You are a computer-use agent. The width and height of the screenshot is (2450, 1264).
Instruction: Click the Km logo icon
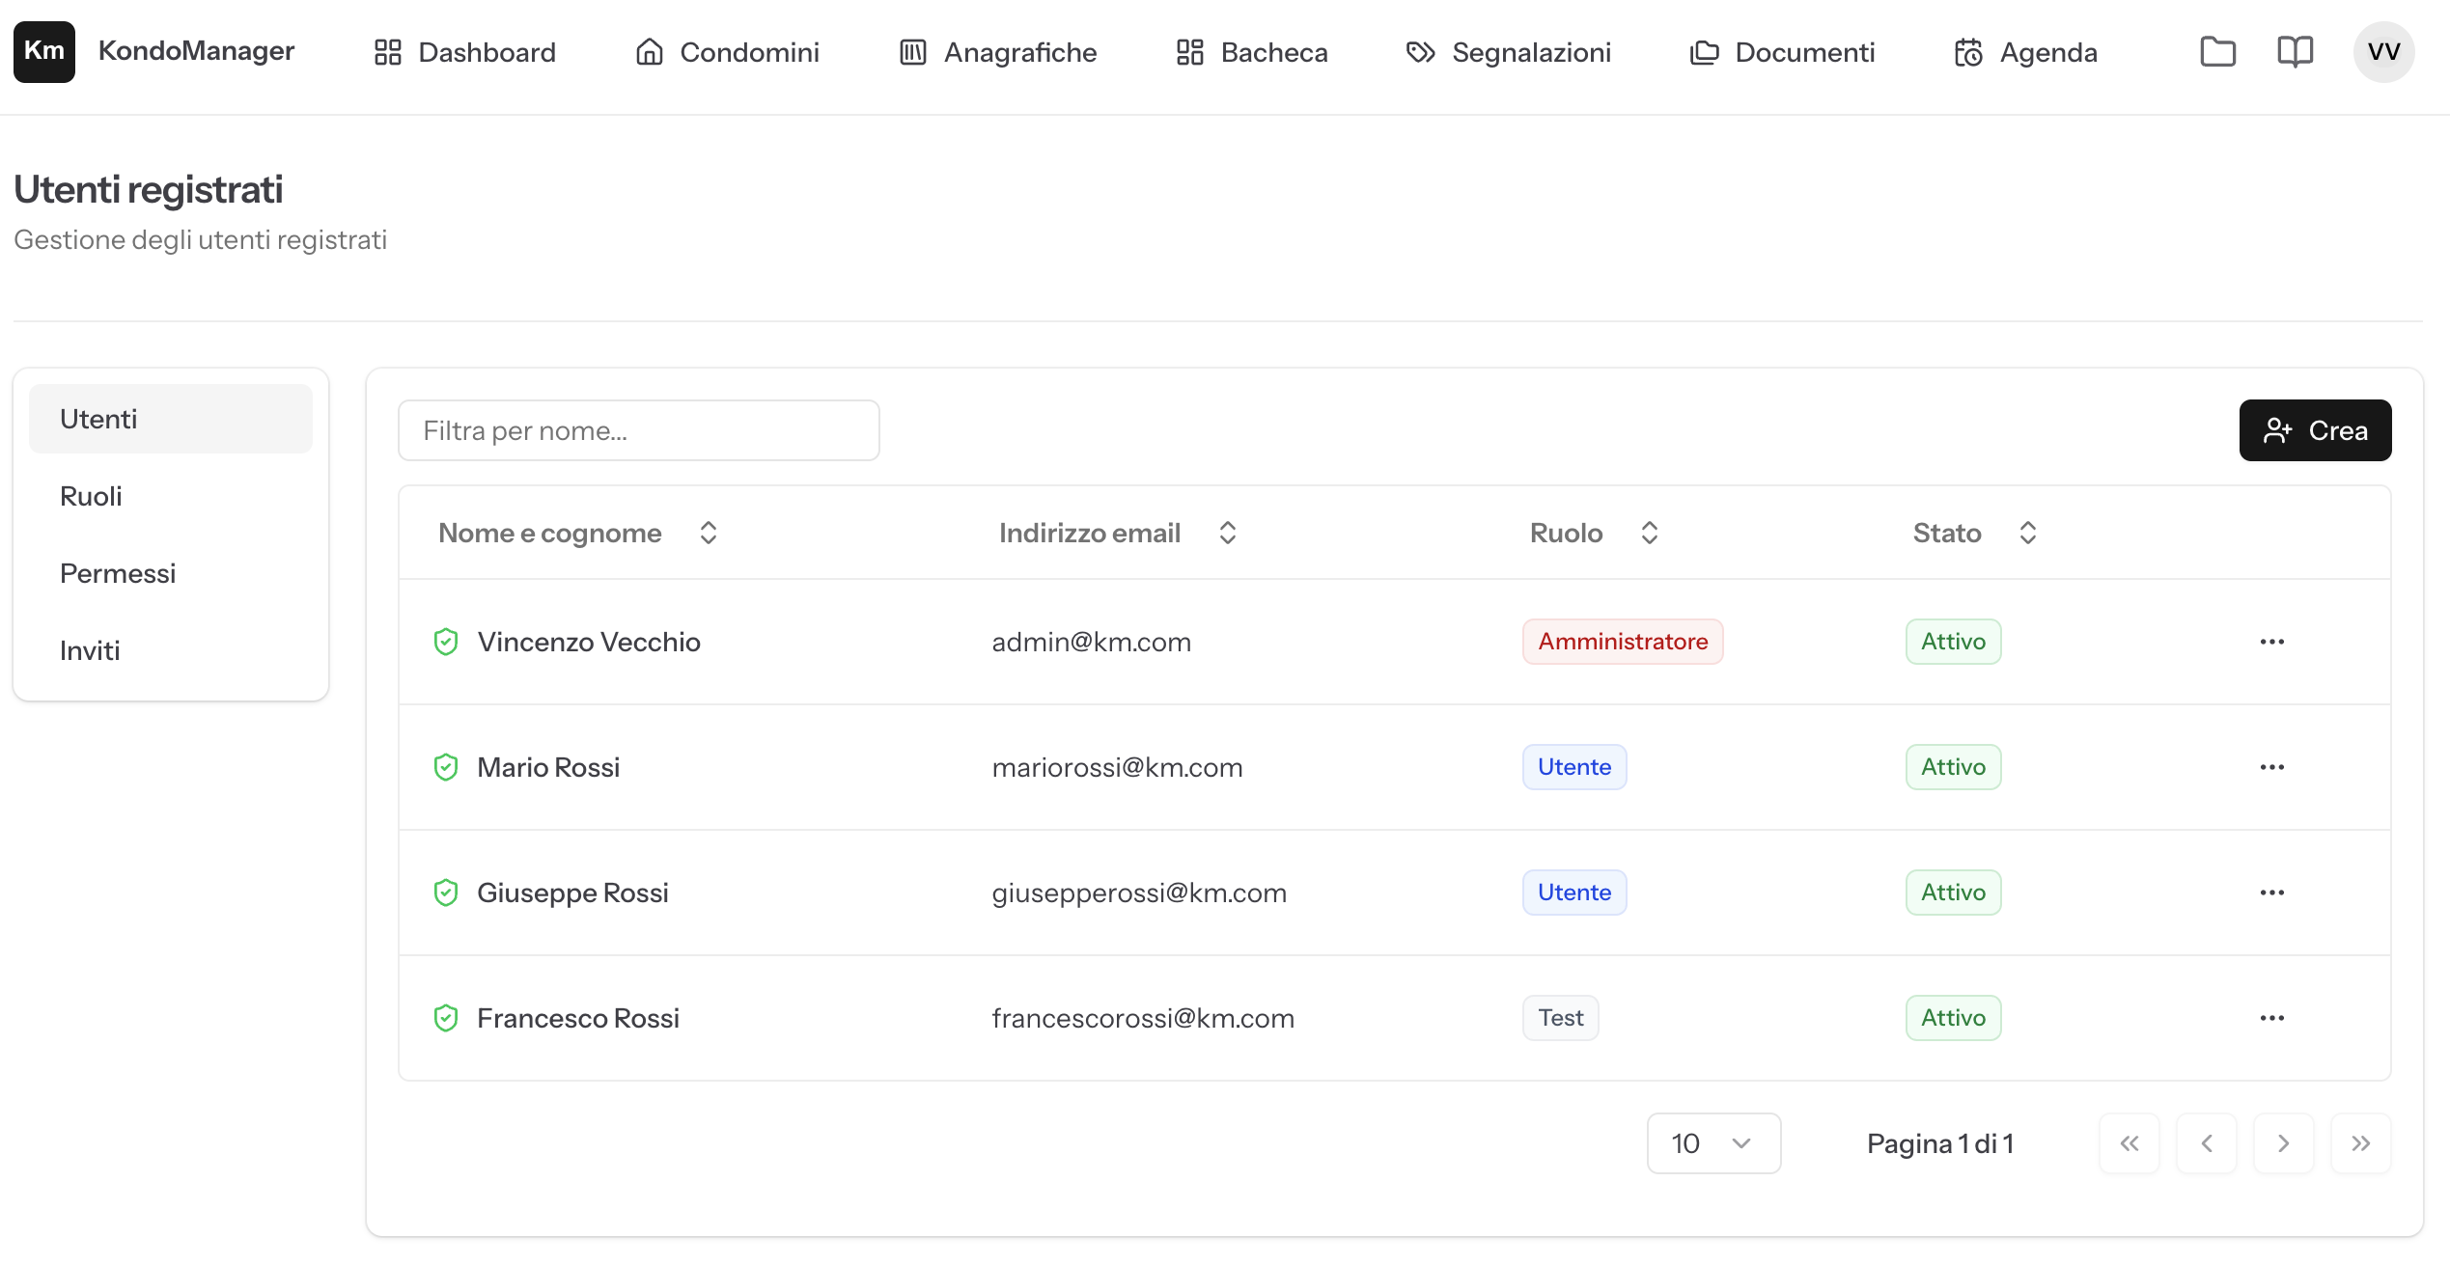coord(43,51)
